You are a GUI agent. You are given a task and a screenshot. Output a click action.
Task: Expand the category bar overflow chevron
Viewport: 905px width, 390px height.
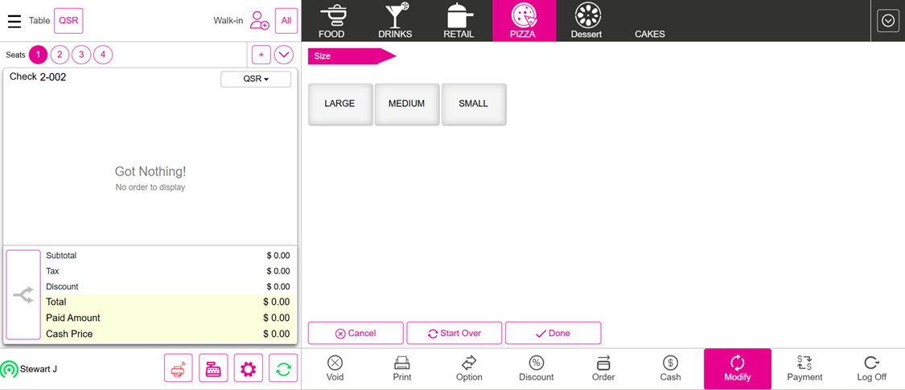(888, 21)
